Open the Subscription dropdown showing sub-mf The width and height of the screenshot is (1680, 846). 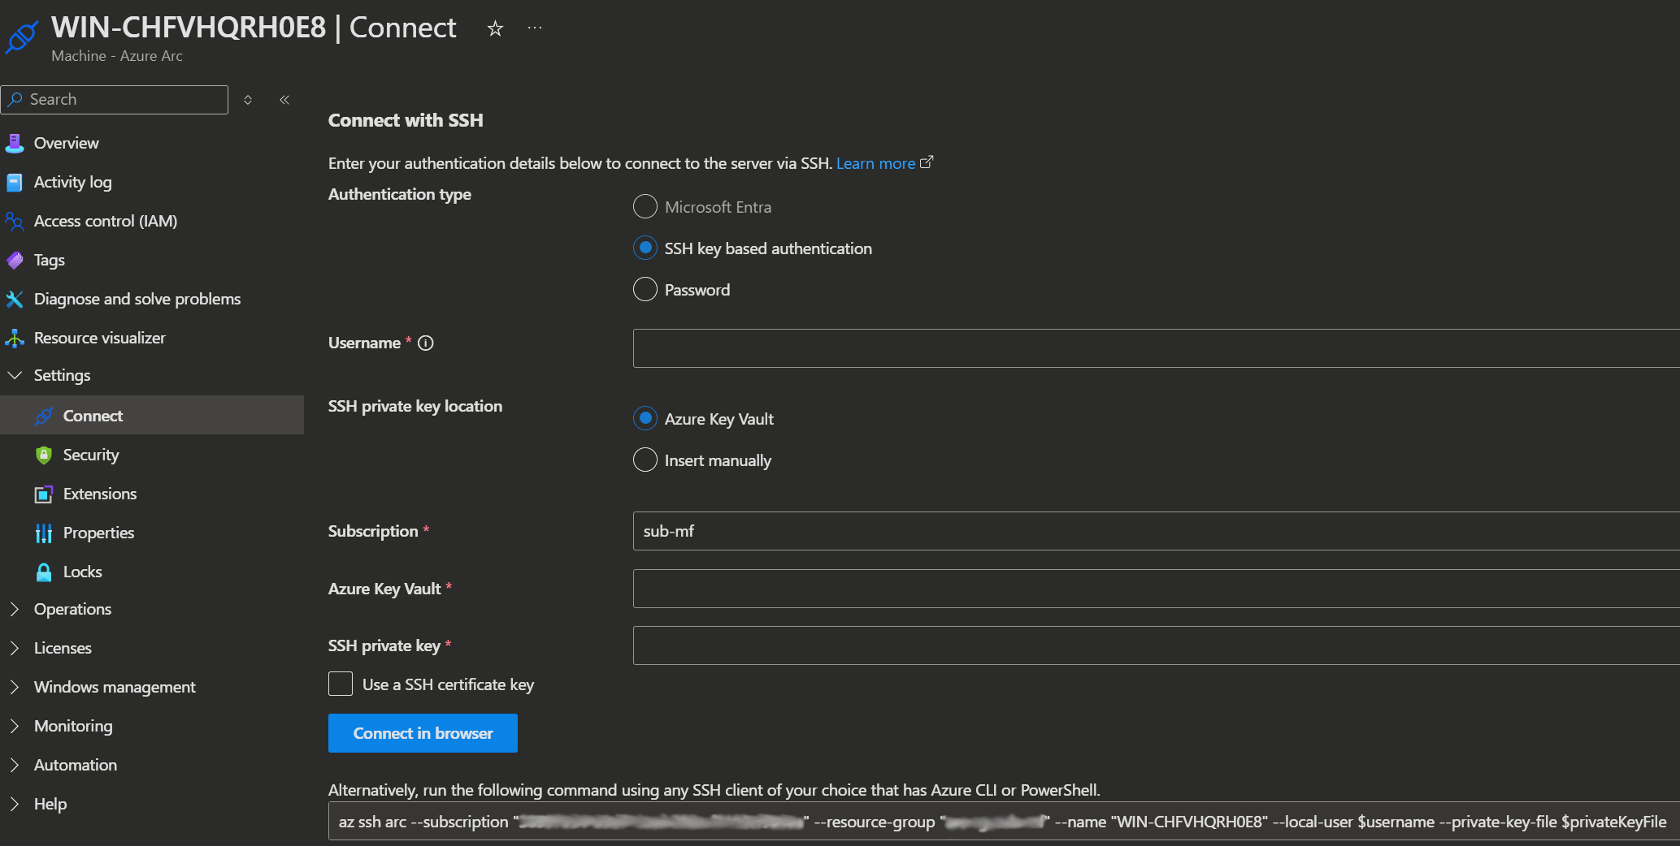coord(1156,531)
